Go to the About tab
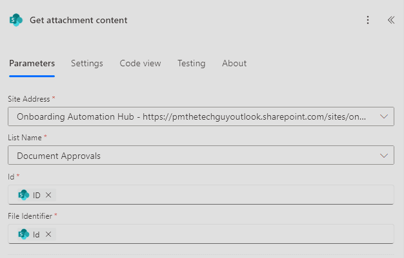The height and width of the screenshot is (258, 404). (x=234, y=63)
